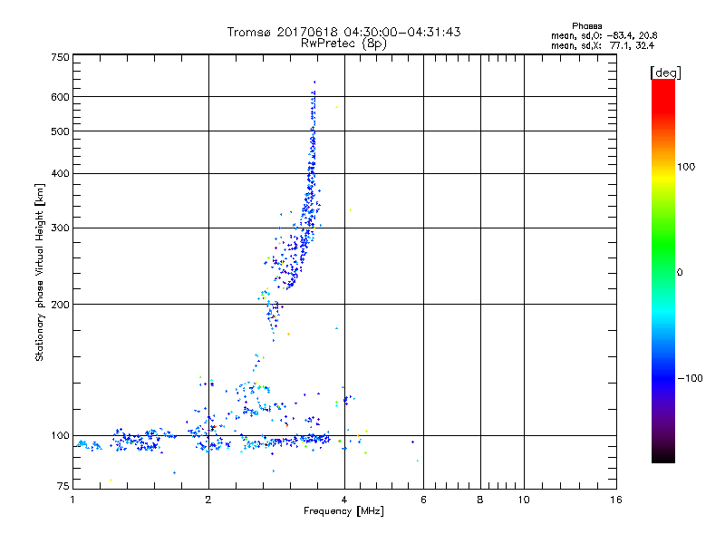Click the x-axis tick label '6'
Screen dimensions: 725x544
pyautogui.click(x=423, y=500)
